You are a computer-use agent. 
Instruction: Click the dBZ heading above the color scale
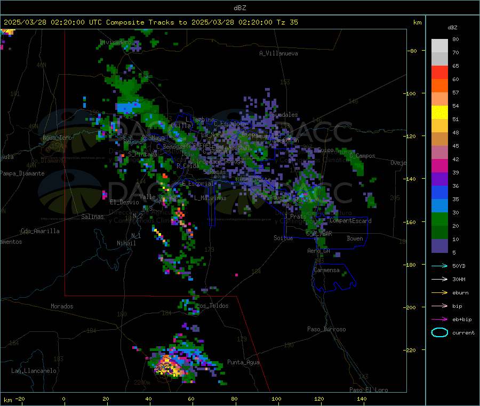click(452, 28)
